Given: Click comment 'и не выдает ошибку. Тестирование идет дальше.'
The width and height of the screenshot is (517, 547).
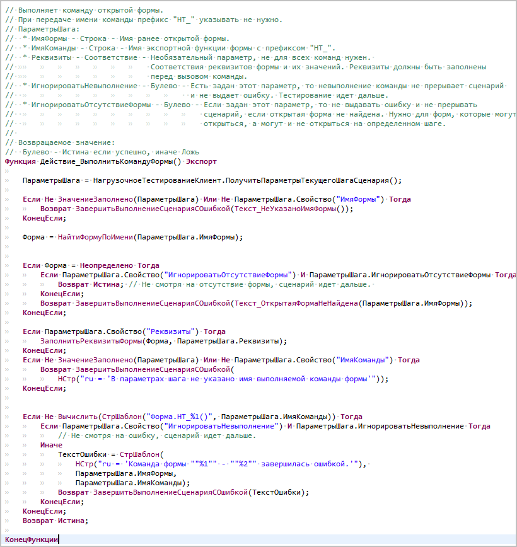Looking at the screenshot, I should (289, 95).
